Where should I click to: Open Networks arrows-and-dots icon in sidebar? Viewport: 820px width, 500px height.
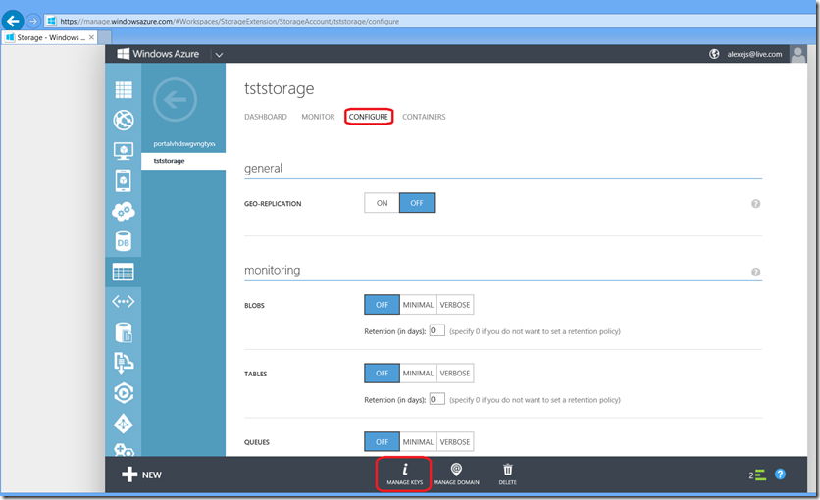point(124,301)
